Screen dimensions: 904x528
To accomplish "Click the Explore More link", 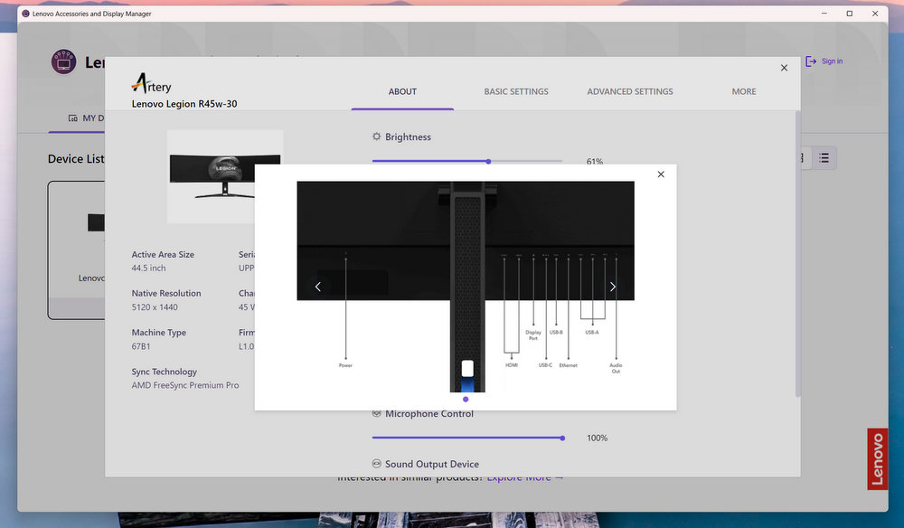I will (525, 477).
